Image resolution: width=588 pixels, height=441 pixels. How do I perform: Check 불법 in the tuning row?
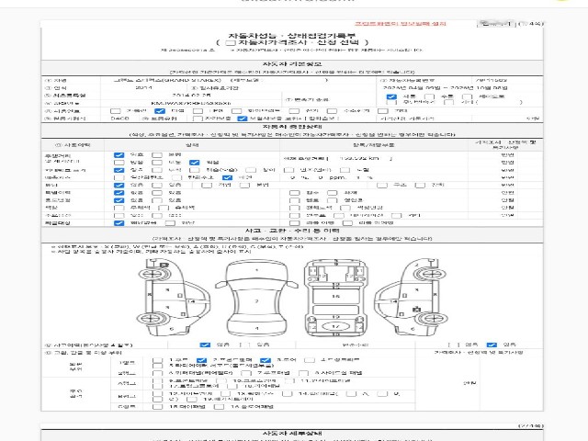coord(245,185)
